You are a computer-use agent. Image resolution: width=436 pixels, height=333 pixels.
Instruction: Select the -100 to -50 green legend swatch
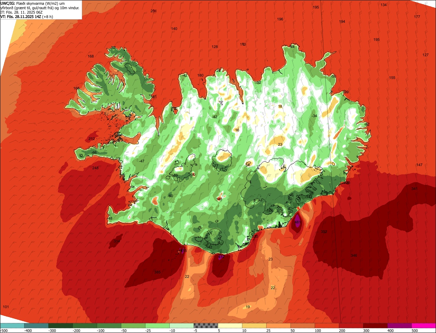(109, 326)
